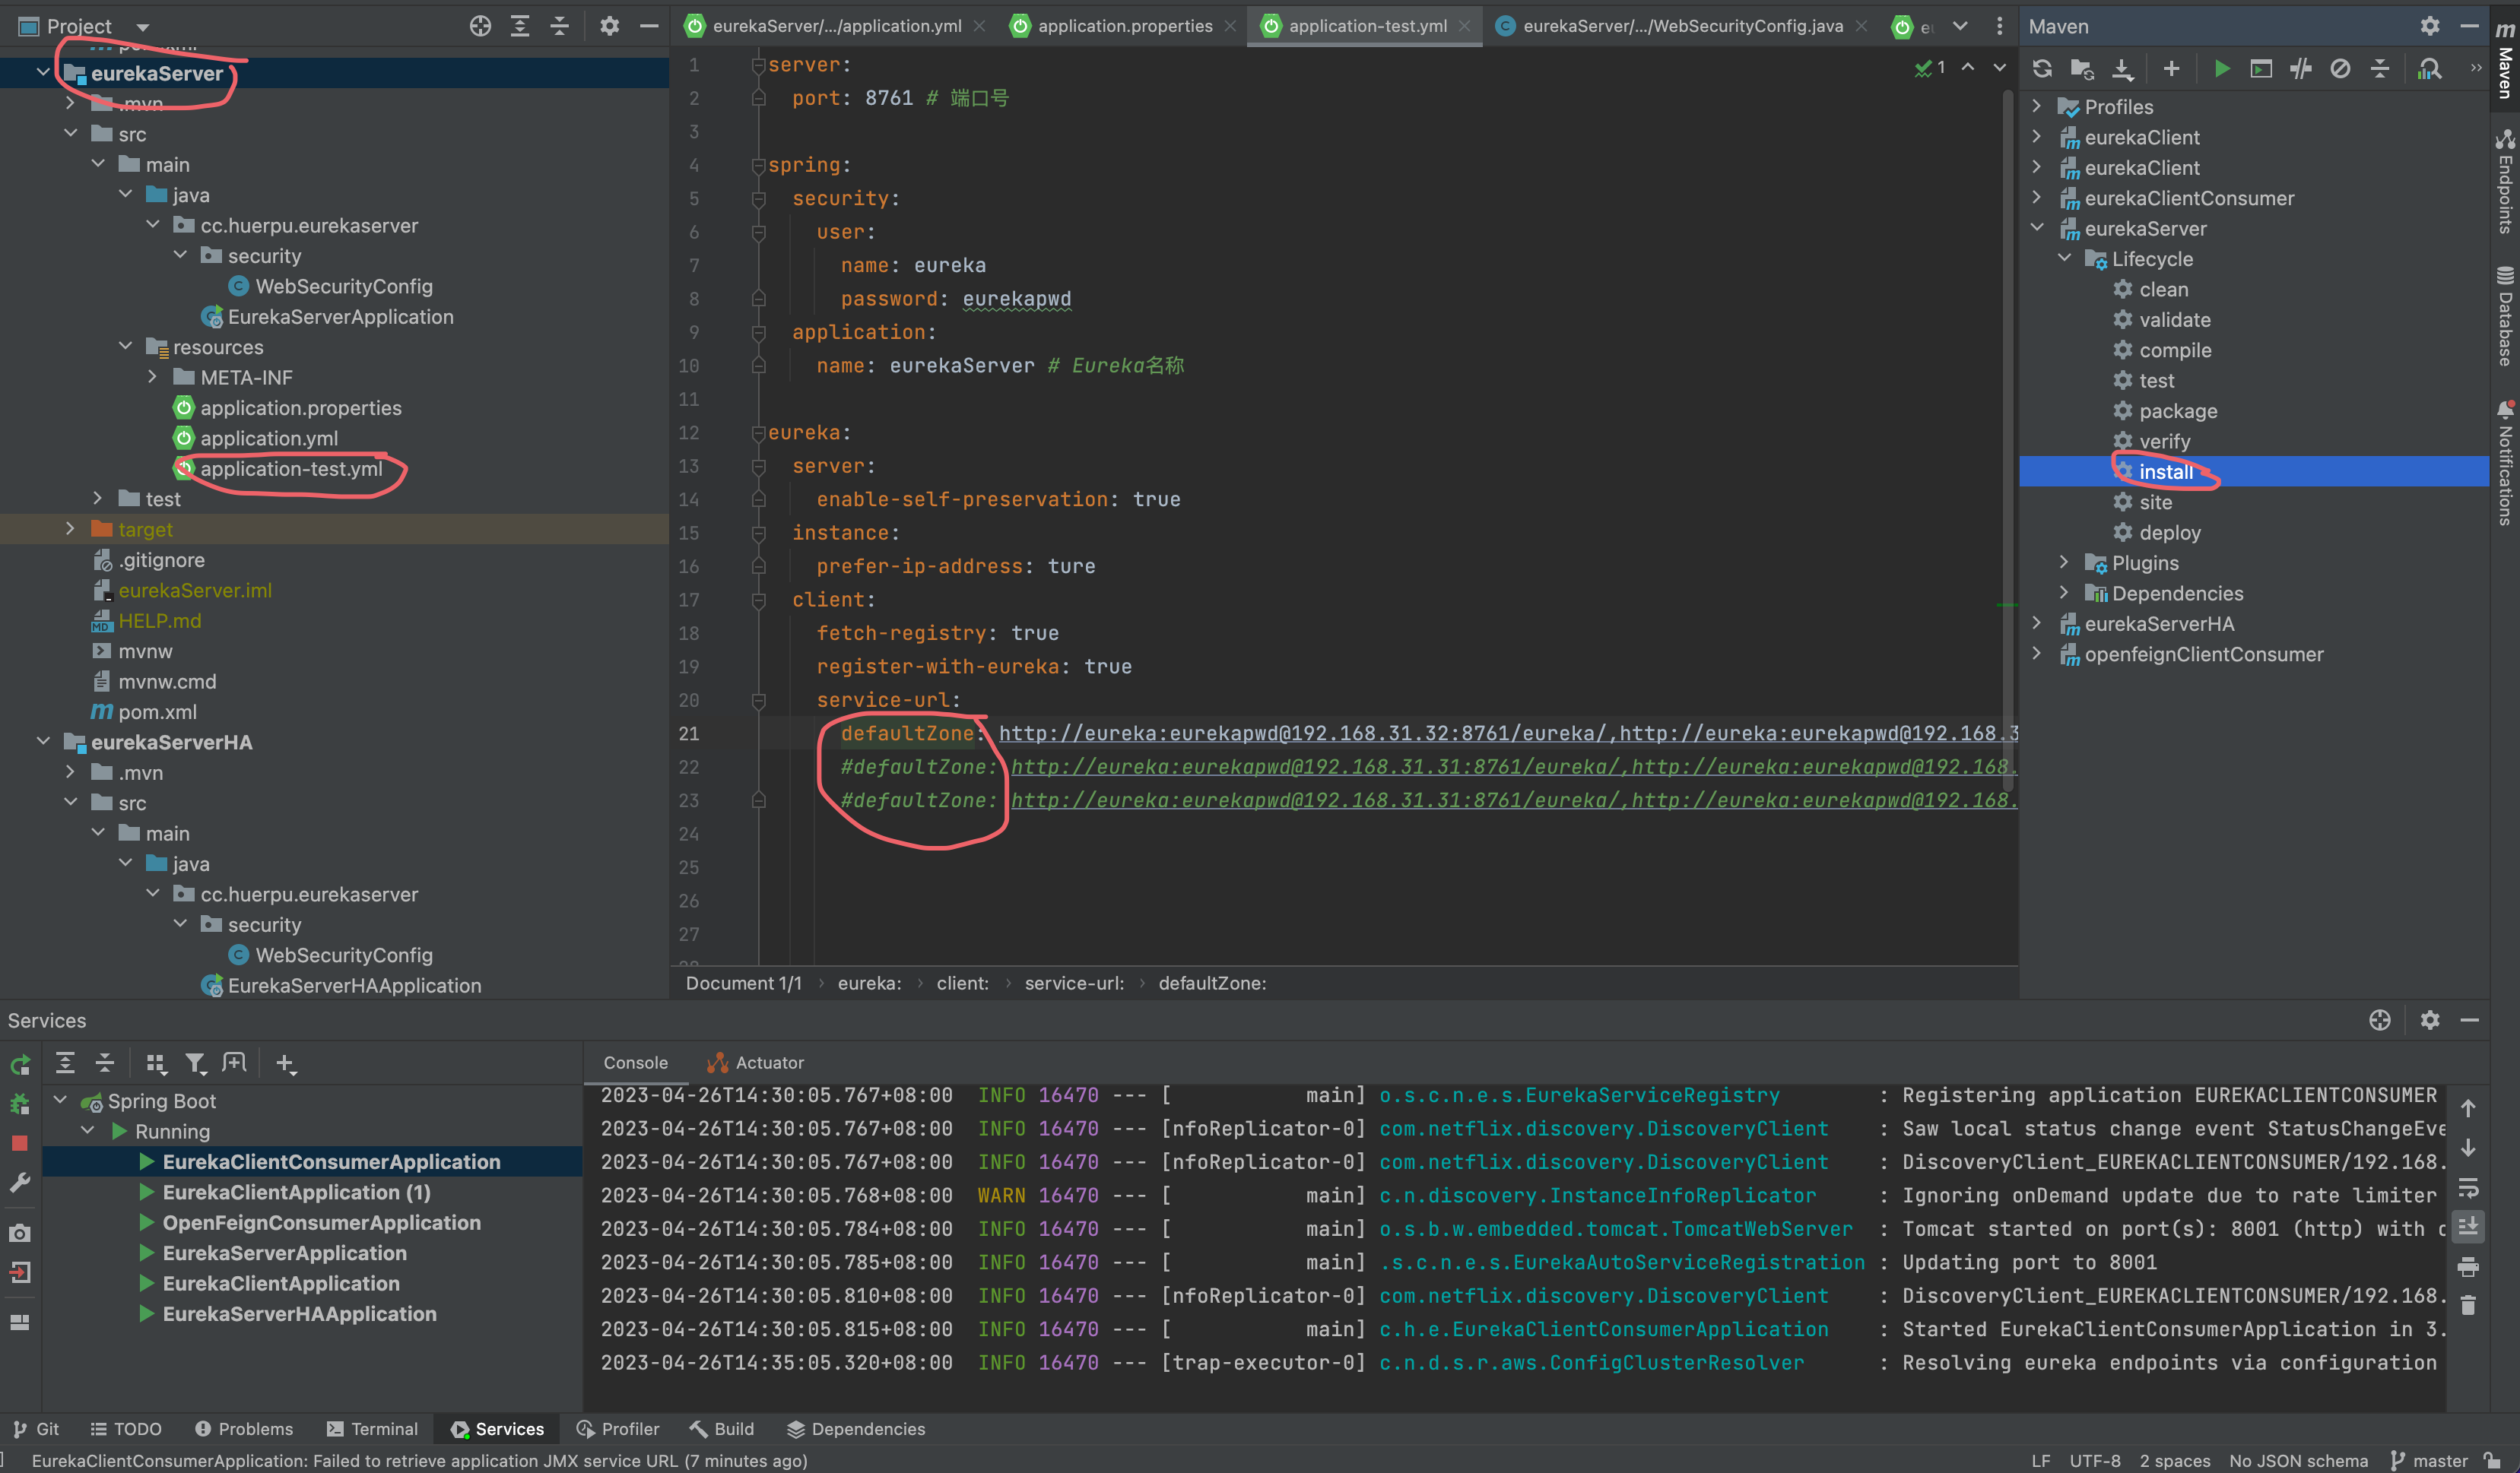Click No JSON schema status widget
The height and width of the screenshot is (1473, 2520).
tap(2299, 1460)
